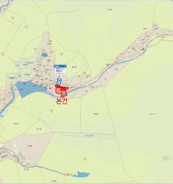The height and width of the screenshot is (184, 173).
Task: Click the blue reservoir at the bottom
Action: [83, 174]
